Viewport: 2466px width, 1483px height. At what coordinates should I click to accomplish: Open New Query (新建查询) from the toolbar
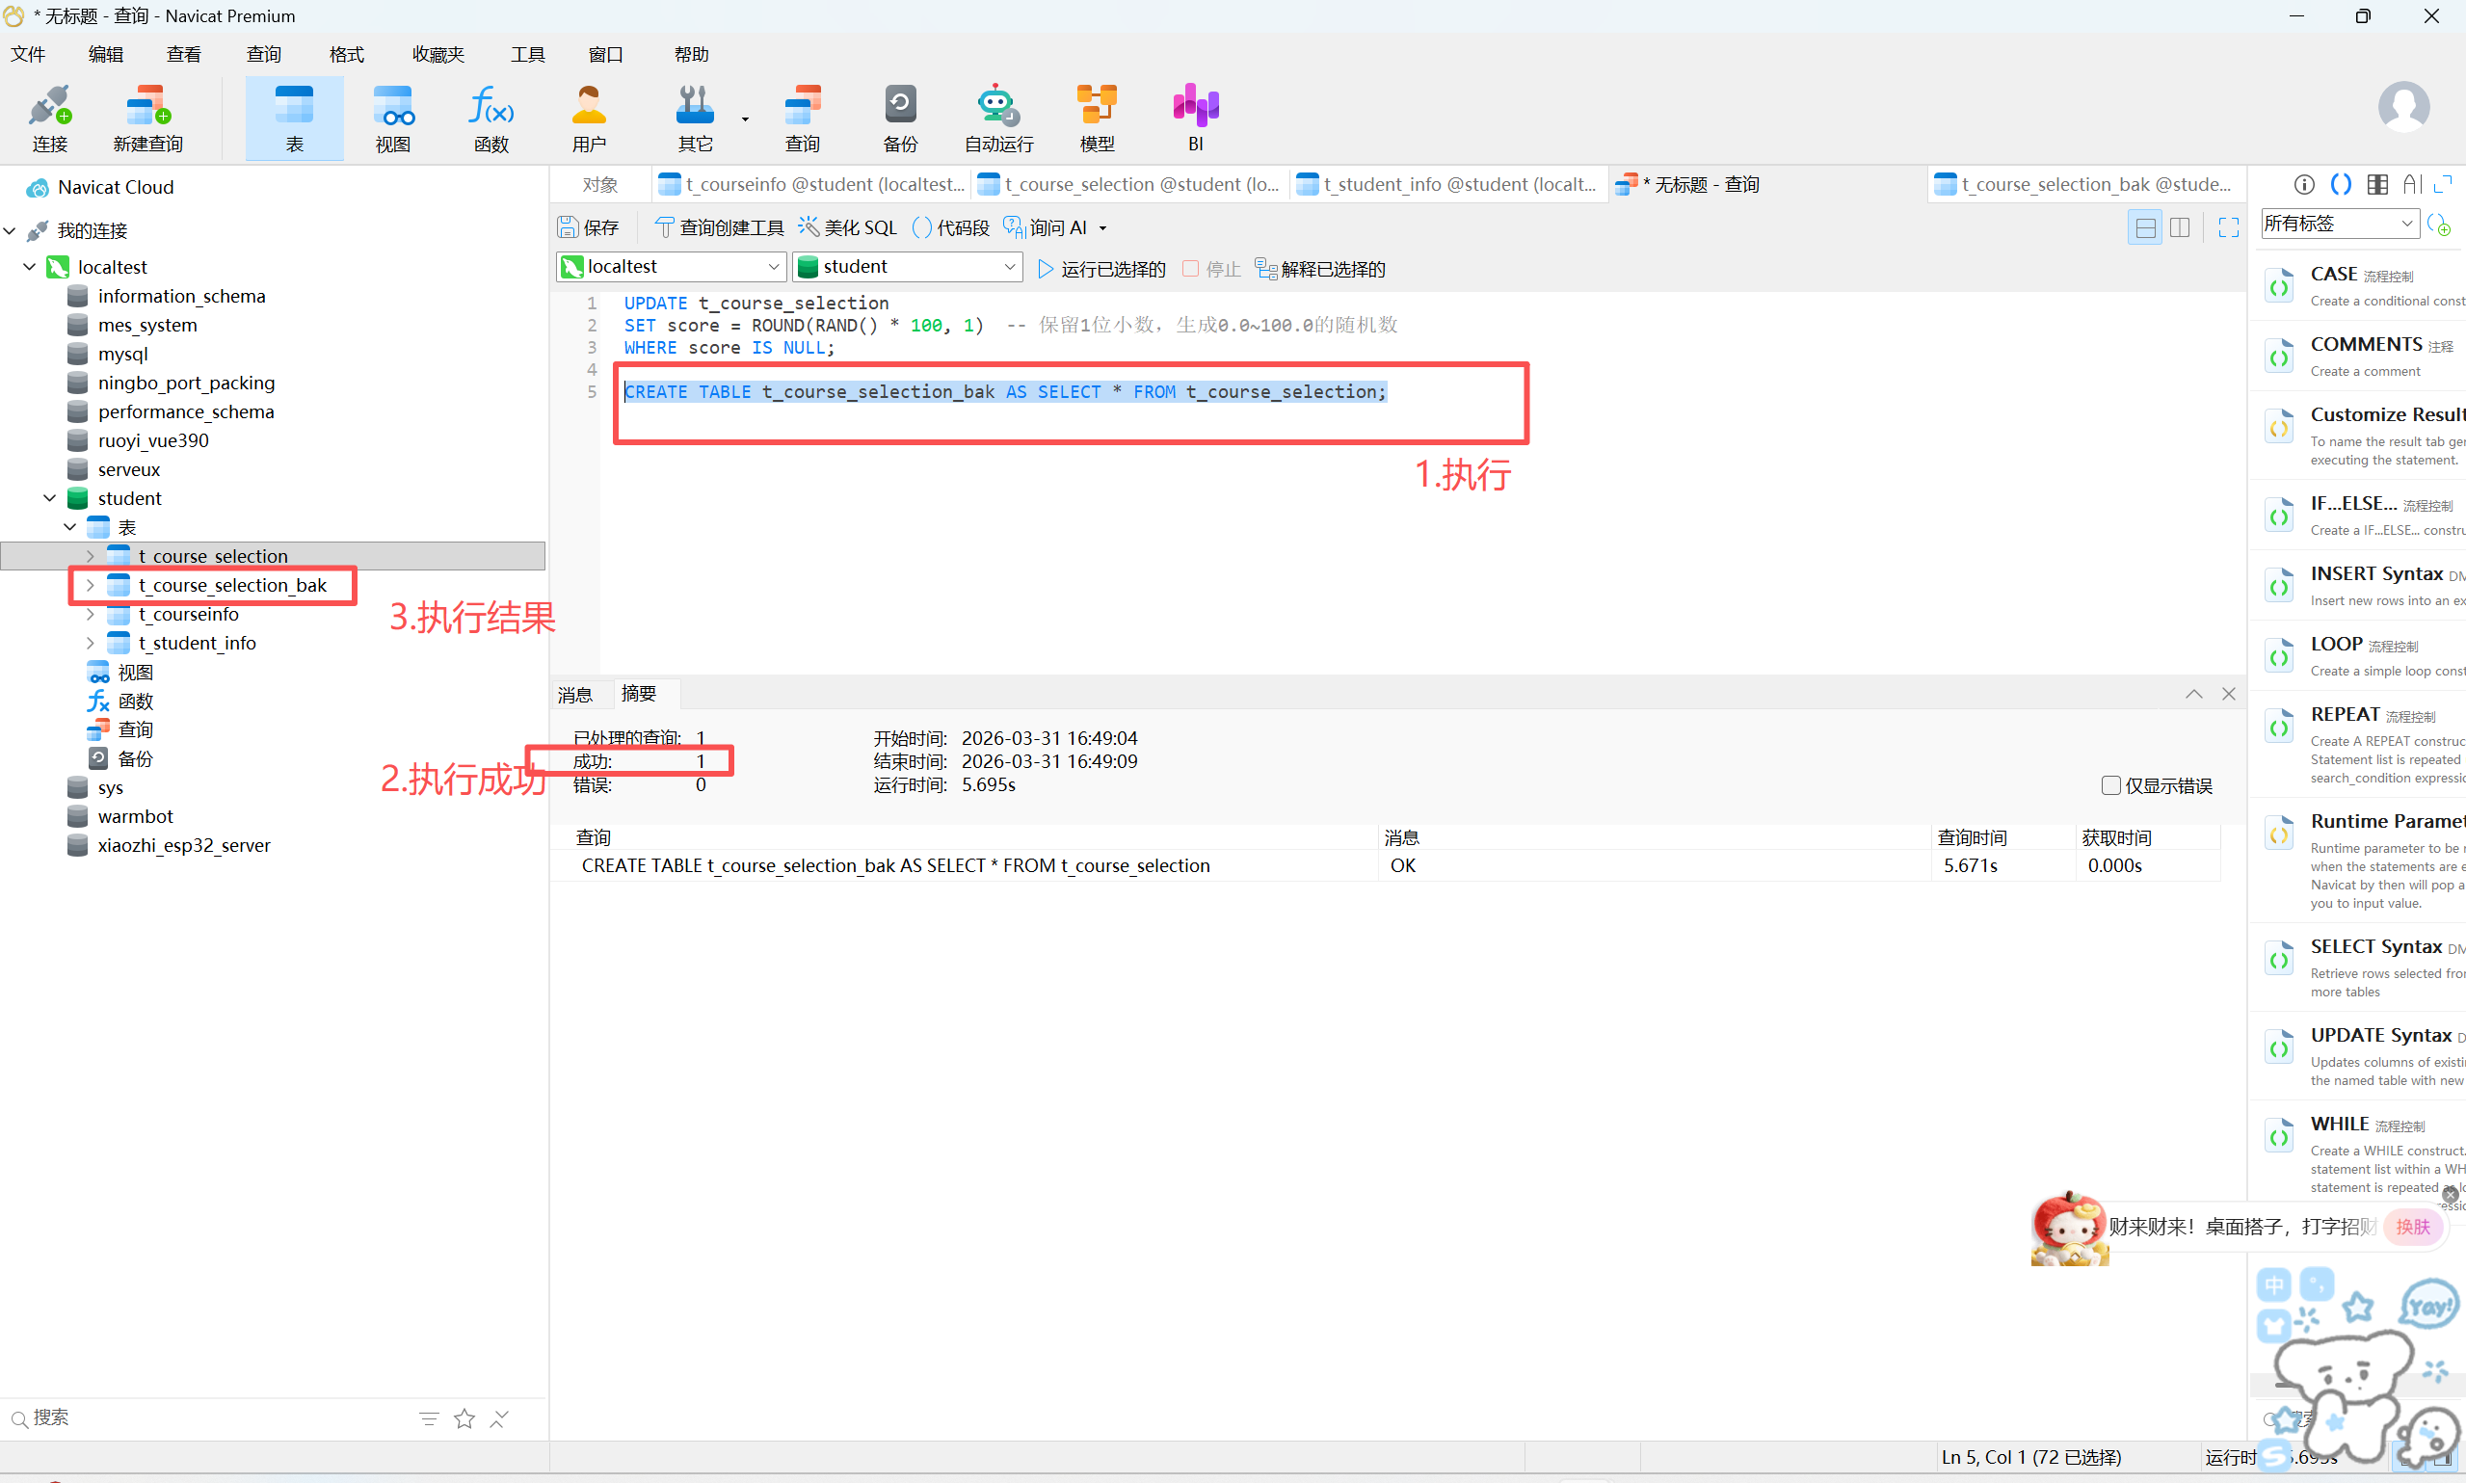[146, 118]
